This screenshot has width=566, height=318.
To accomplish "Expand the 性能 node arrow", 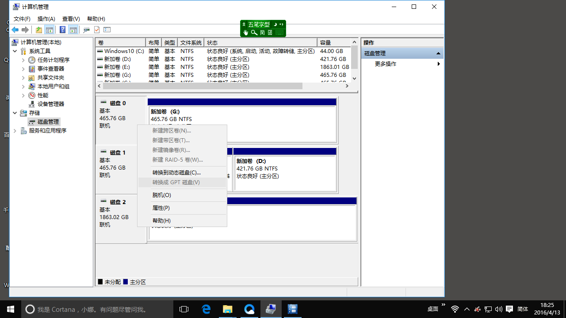I will (23, 95).
